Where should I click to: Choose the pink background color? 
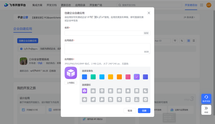point(128,77)
